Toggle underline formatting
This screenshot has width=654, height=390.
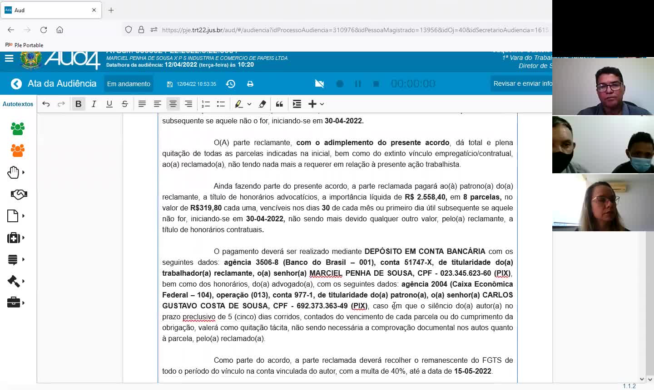(x=109, y=104)
